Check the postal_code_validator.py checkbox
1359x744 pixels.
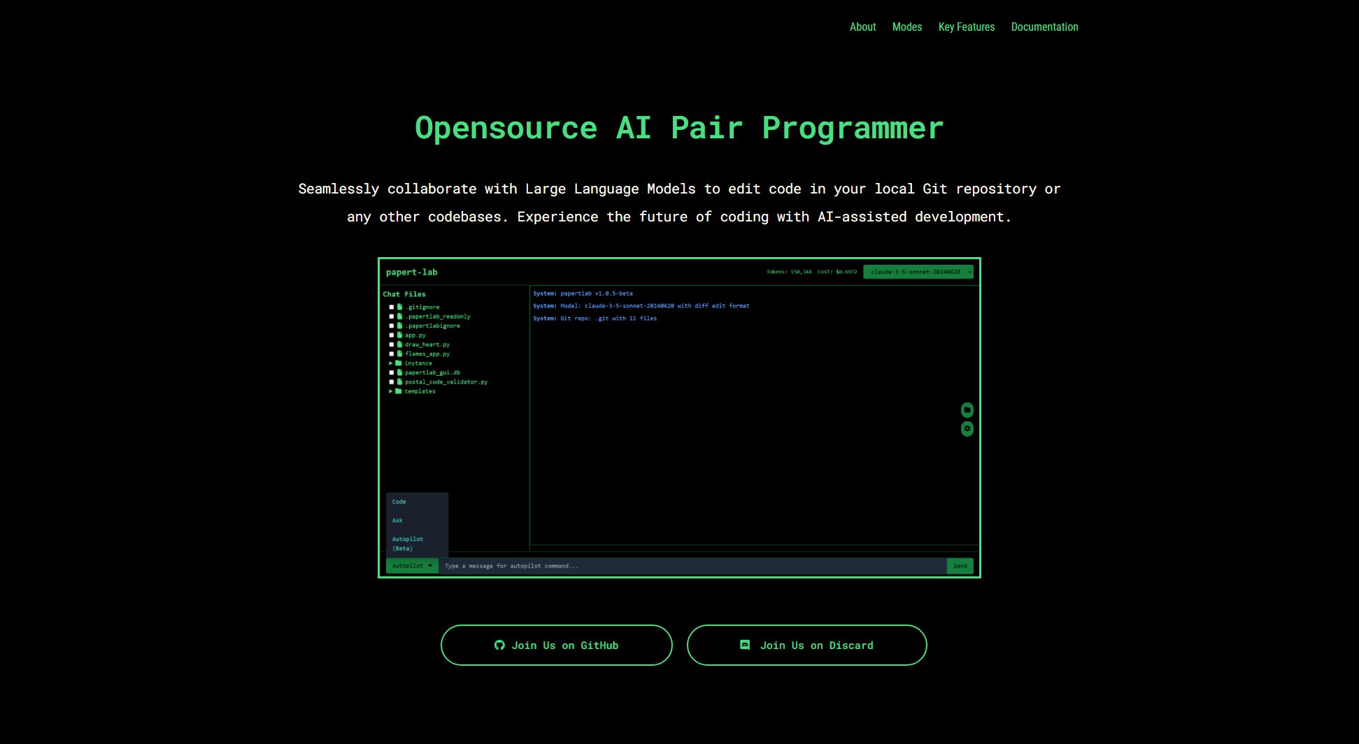[392, 382]
